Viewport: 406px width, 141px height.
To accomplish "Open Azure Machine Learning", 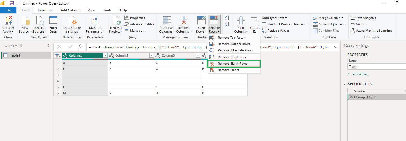I will (371, 31).
